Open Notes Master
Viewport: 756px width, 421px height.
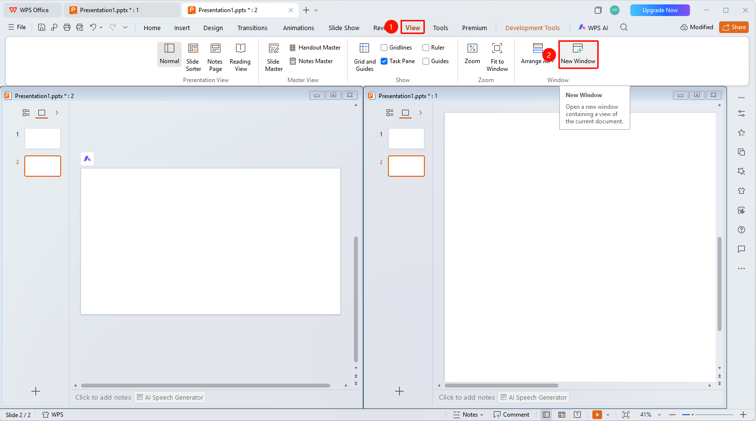point(311,61)
